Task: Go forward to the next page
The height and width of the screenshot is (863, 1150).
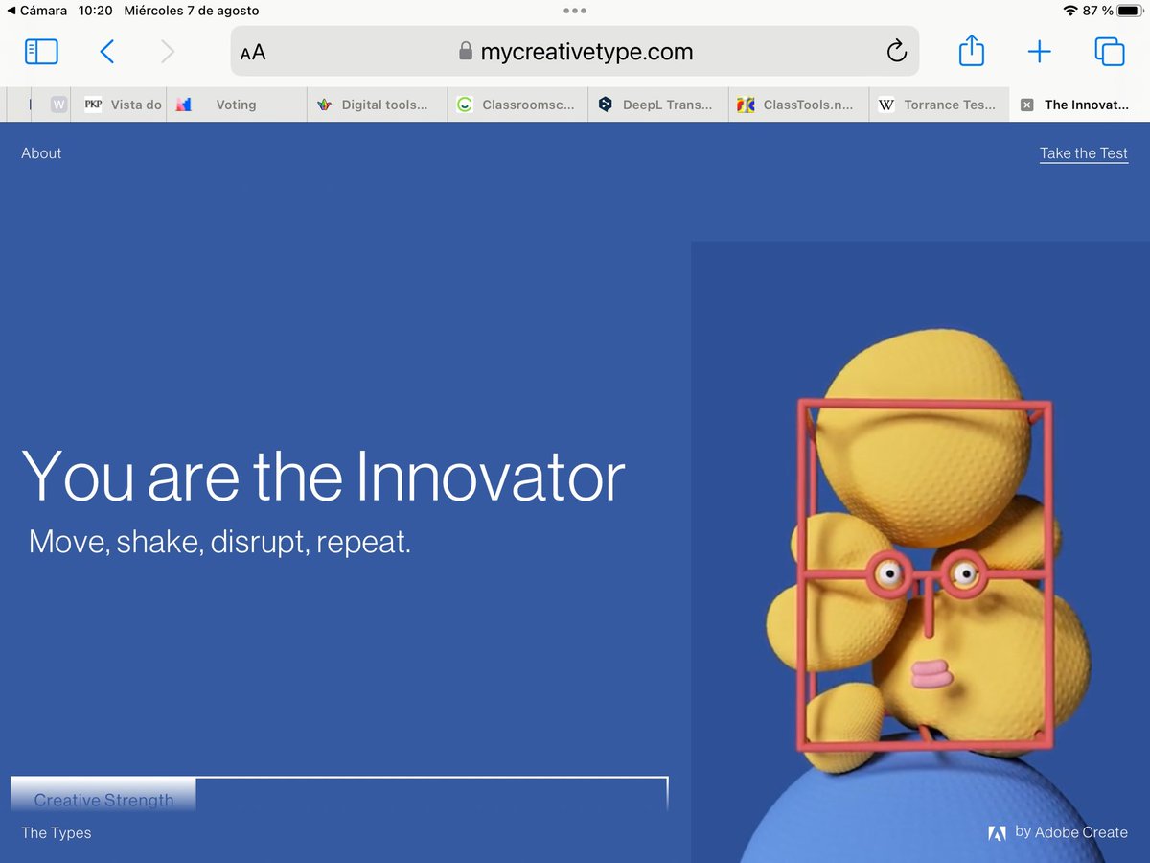Action: pyautogui.click(x=168, y=52)
